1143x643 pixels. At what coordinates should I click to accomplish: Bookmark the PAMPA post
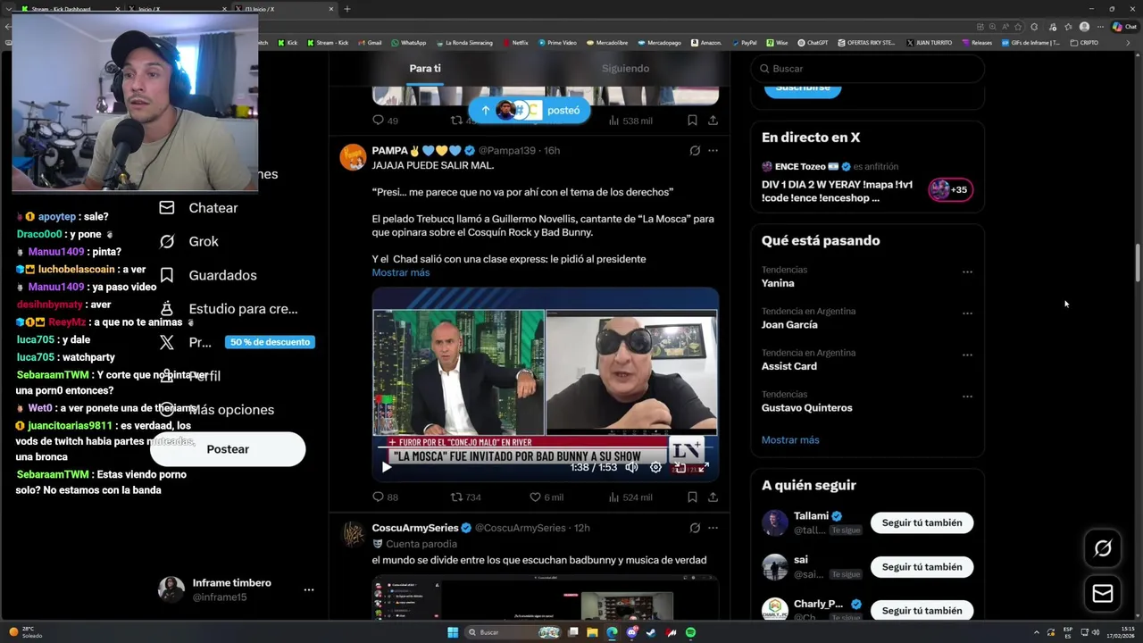tap(692, 497)
